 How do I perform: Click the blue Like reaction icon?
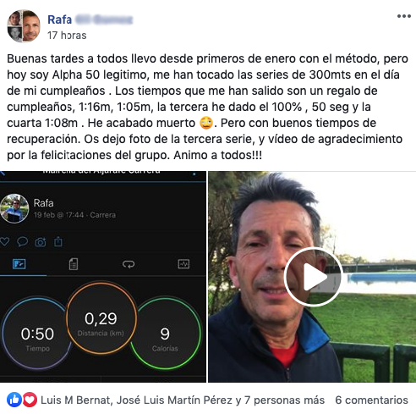[x=14, y=400]
